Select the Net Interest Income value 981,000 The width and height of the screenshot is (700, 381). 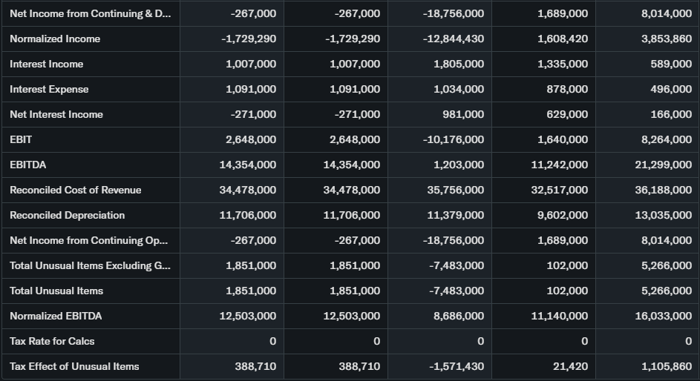[463, 114]
